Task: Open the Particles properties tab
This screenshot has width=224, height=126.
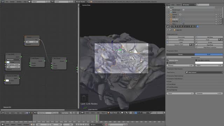Action: coord(195,27)
